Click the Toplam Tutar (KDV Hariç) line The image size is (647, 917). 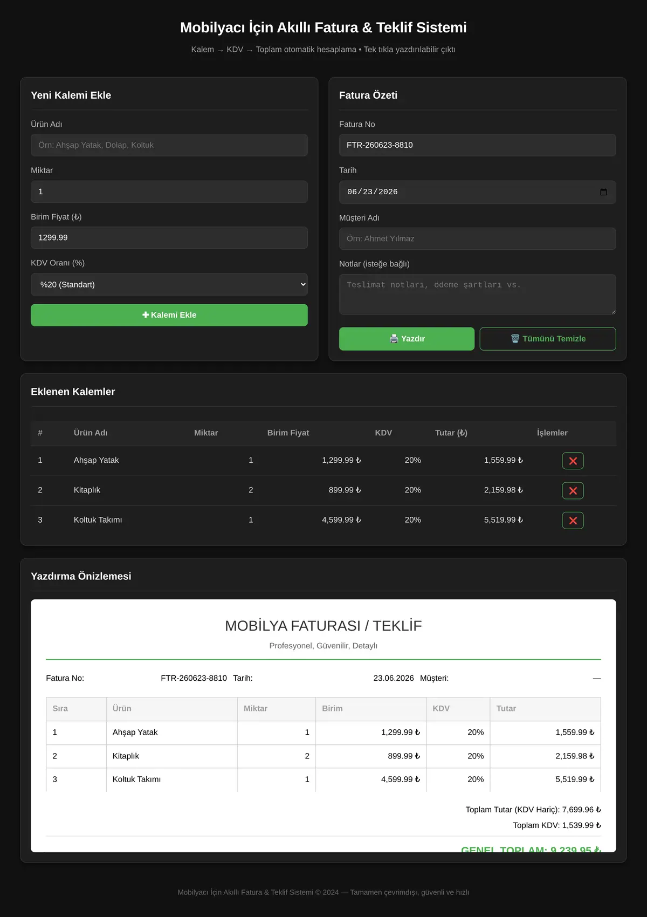click(x=533, y=810)
